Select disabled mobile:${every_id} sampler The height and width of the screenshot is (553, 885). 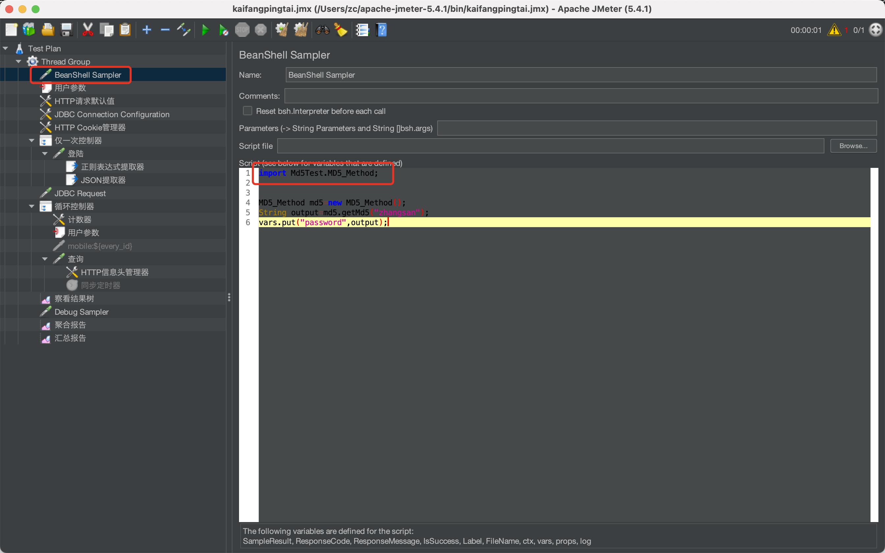pyautogui.click(x=100, y=246)
